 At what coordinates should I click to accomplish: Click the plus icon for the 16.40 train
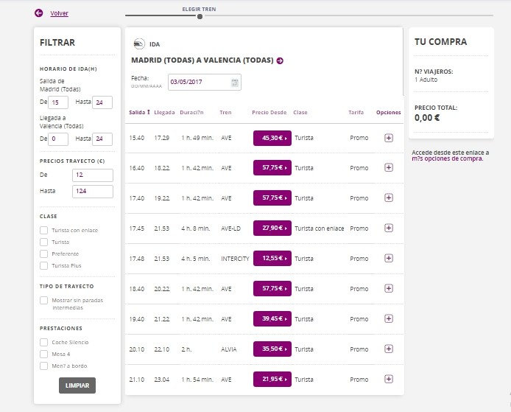(389, 168)
